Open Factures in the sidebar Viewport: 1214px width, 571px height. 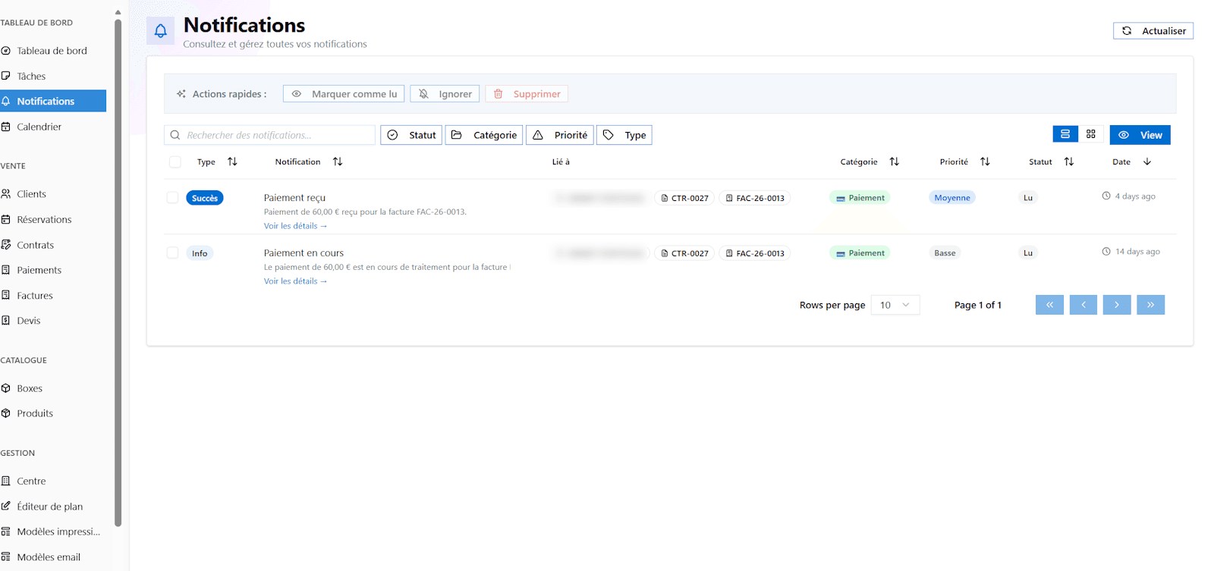point(35,296)
